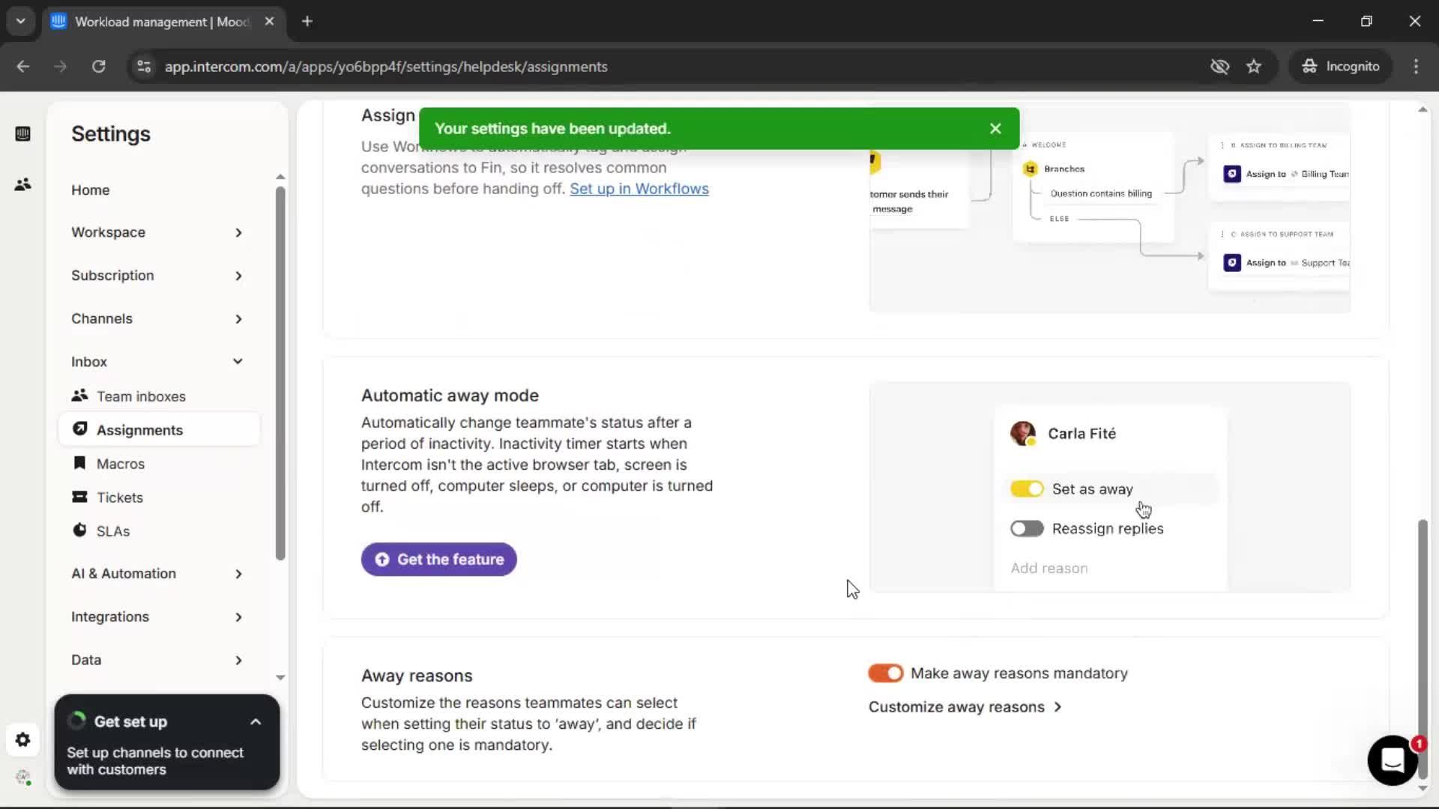Click the Forward navigation arrow
This screenshot has width=1439, height=809.
tap(61, 67)
